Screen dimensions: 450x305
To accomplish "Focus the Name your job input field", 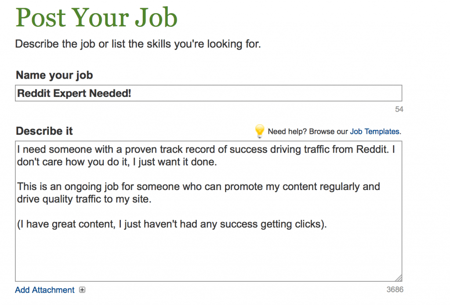I will [264, 93].
